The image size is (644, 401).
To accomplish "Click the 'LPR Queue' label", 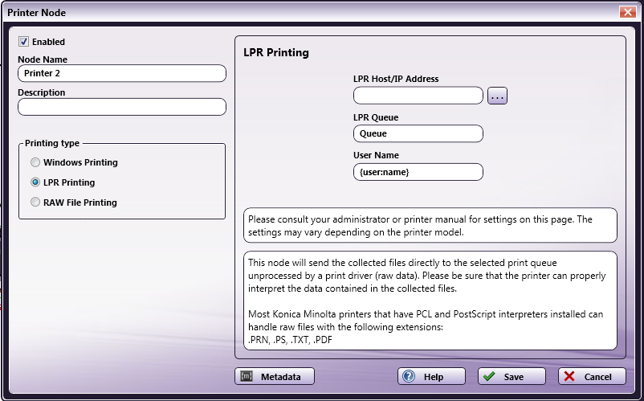I will [376, 117].
